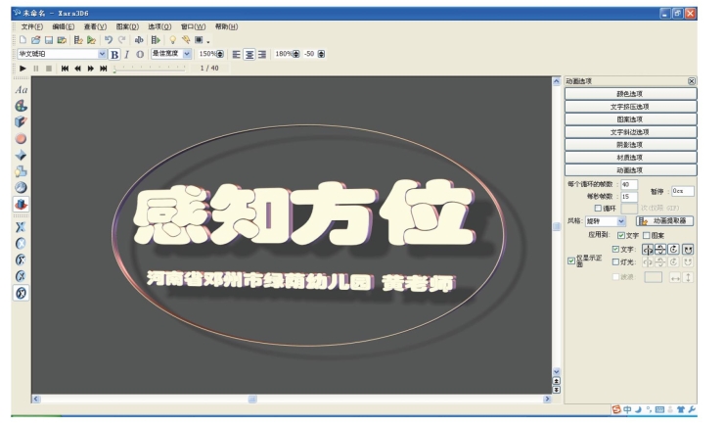725x425 pixels.
Task: Click the center text alignment icon
Action: click(x=249, y=54)
